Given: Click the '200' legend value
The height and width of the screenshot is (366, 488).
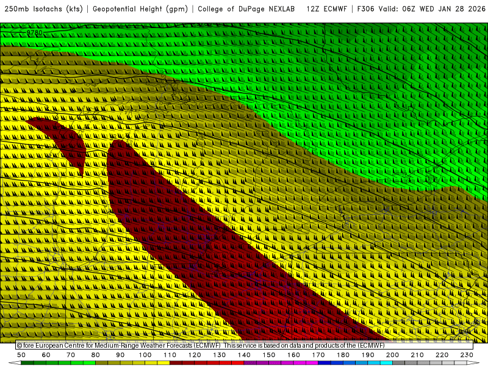Looking at the screenshot, I should [x=392, y=355].
